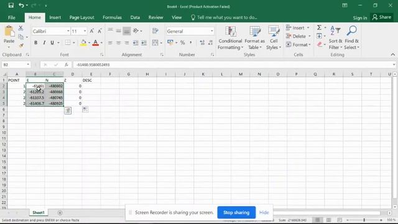Viewport: 398px width, 224px height.
Task: Apply Percent Style icon
Action: pos(182,42)
